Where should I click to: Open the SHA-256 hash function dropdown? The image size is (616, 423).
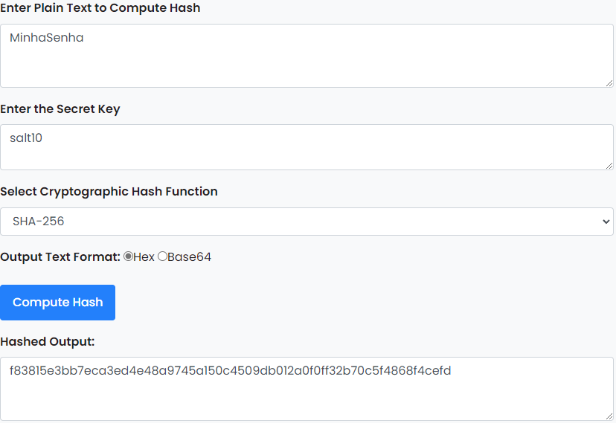pos(307,222)
